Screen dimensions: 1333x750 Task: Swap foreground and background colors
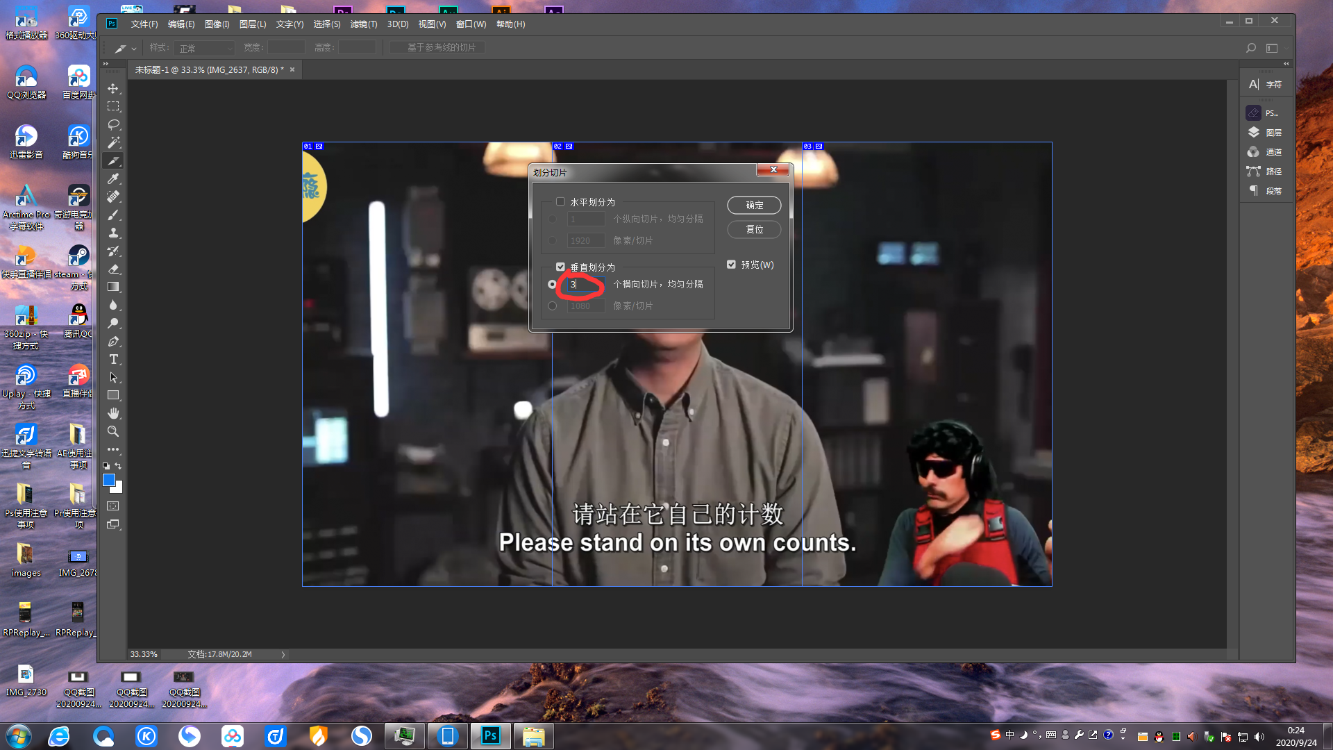click(119, 466)
